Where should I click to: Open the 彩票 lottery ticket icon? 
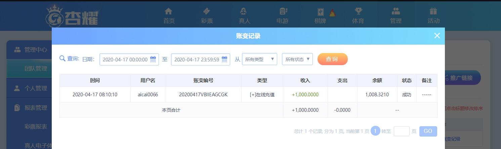207,12
